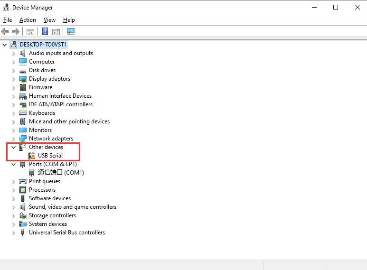Click the Other devices question mark icon
Viewport: 367px width, 270px height.
(x=22, y=147)
